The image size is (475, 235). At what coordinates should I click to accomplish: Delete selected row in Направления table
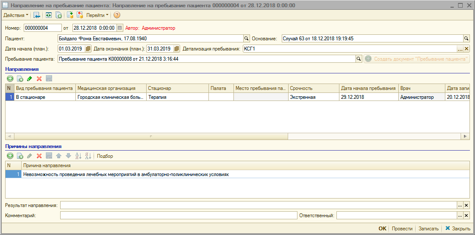[x=39, y=78]
